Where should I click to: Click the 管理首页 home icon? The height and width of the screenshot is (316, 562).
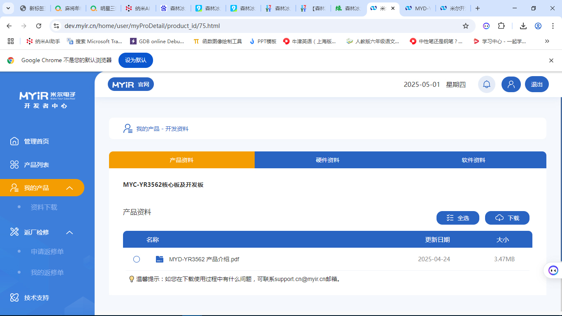tap(14, 141)
